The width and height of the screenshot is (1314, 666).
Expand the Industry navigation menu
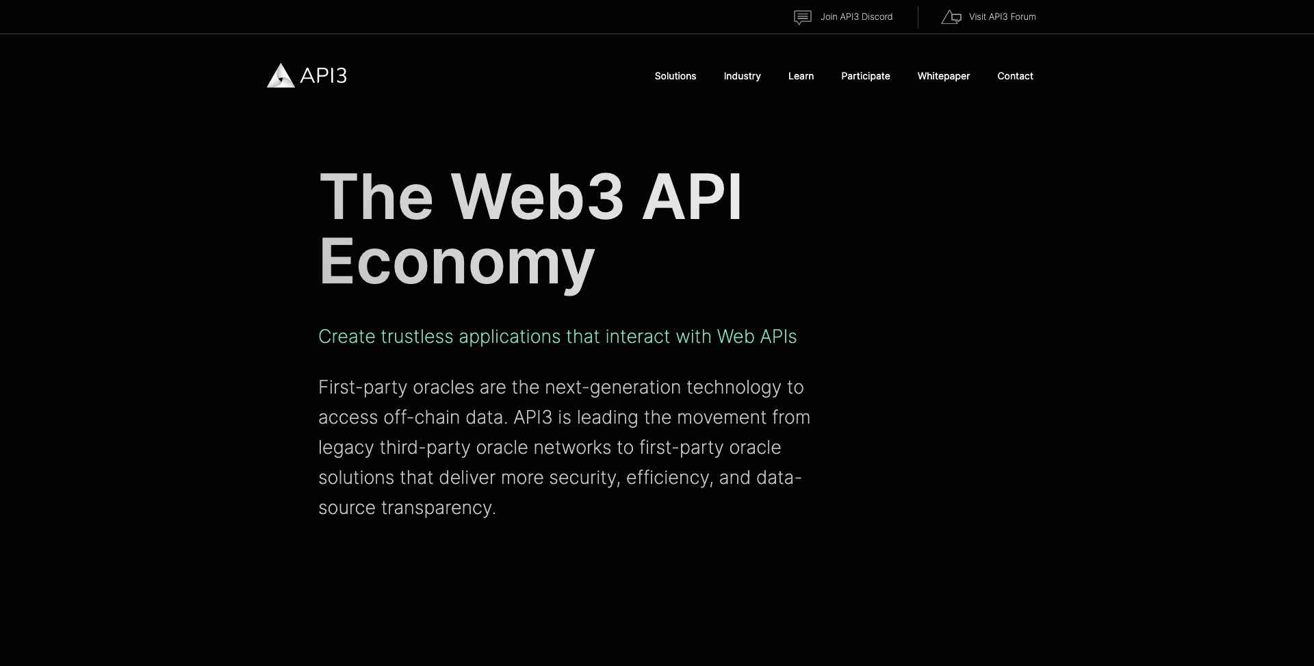(742, 76)
